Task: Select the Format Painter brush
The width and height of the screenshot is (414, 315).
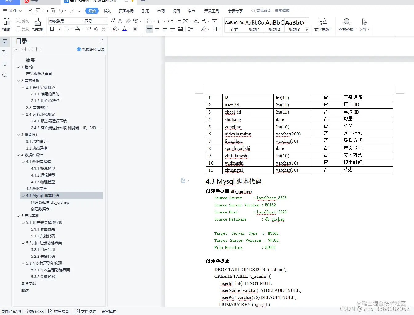Action: (x=38, y=22)
